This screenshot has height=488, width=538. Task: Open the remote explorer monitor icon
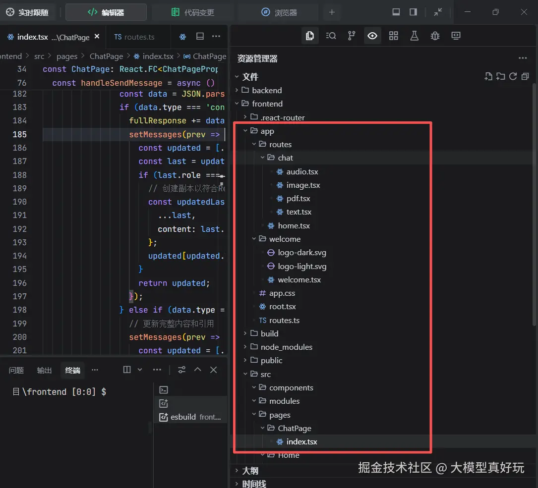tap(456, 36)
